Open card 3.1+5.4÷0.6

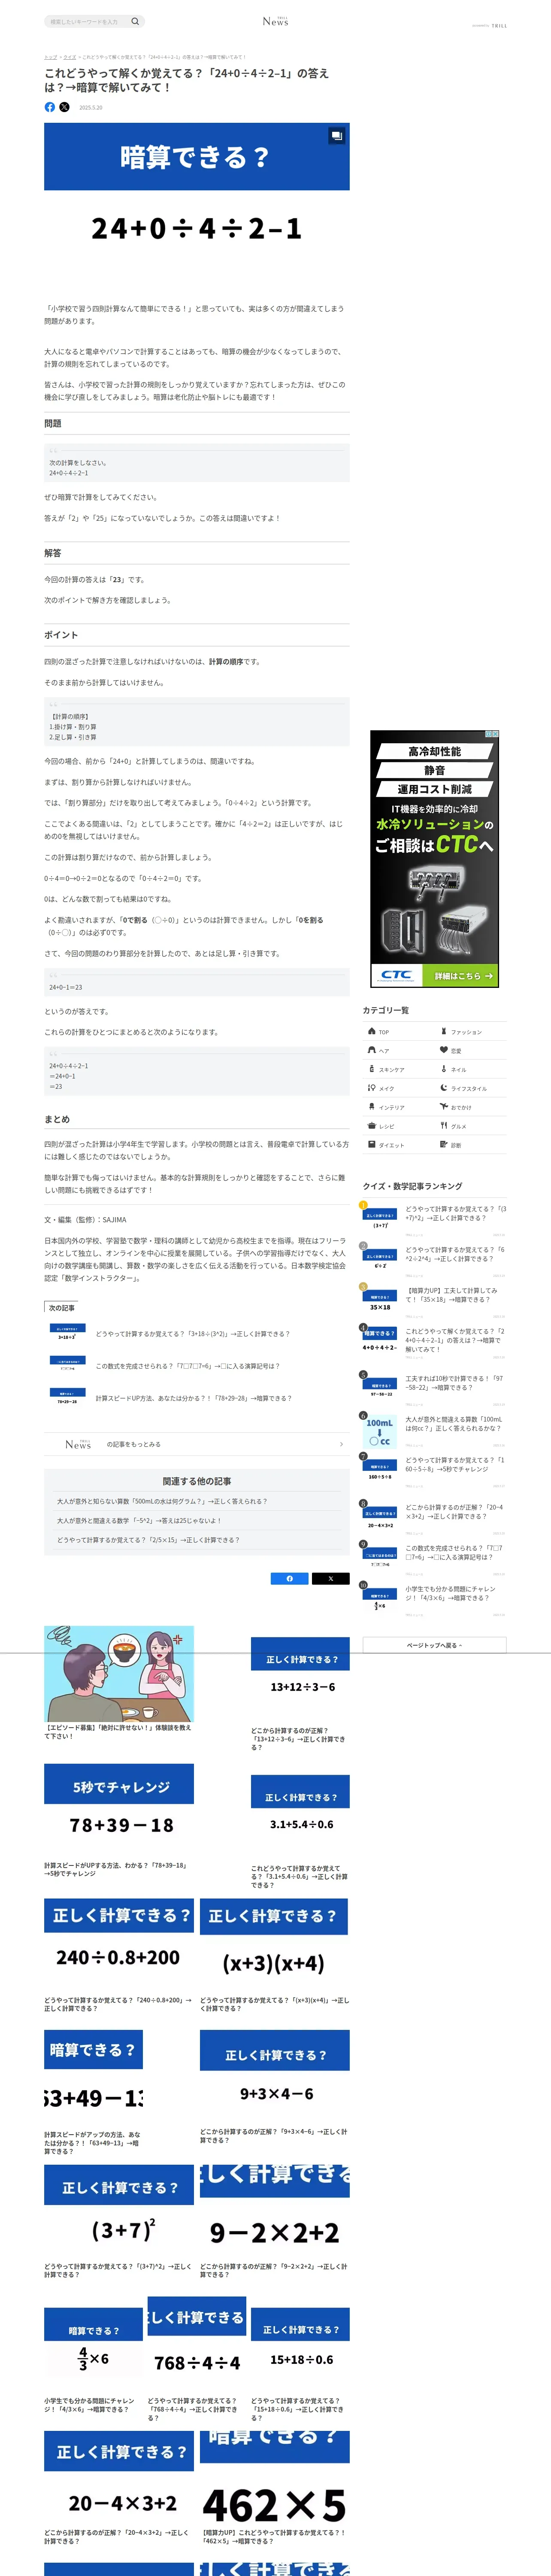pos(300,1832)
